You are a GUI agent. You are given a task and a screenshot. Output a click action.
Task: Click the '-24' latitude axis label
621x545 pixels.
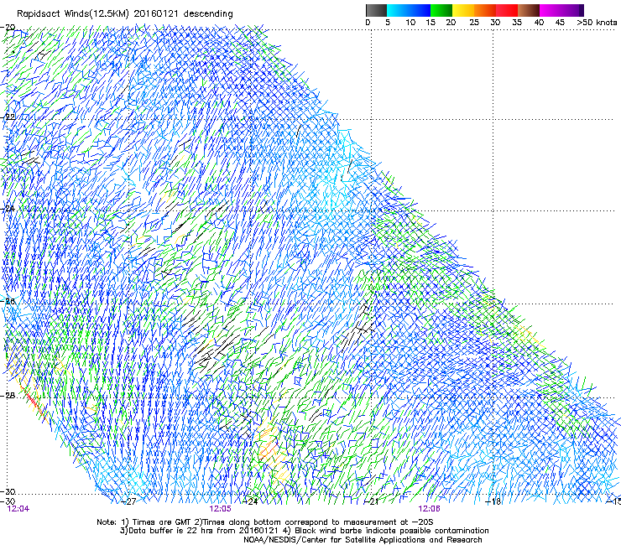pos(8,208)
